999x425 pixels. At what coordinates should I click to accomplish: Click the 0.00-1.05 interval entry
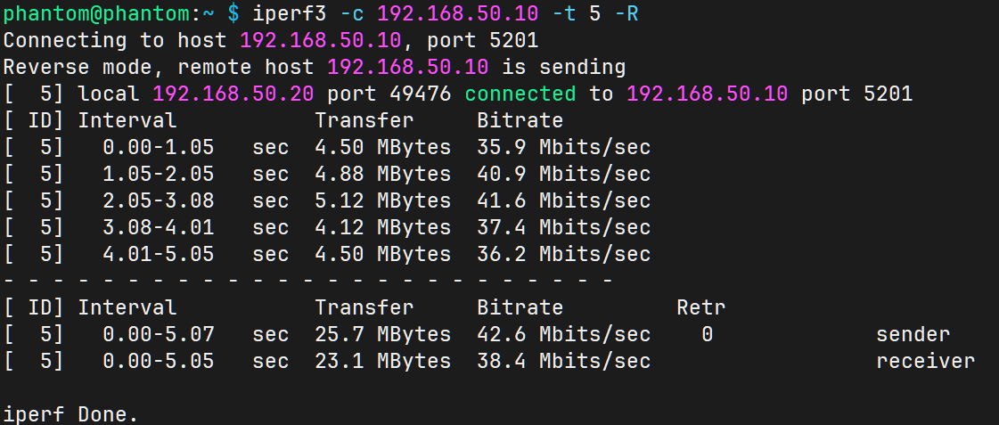[158, 147]
